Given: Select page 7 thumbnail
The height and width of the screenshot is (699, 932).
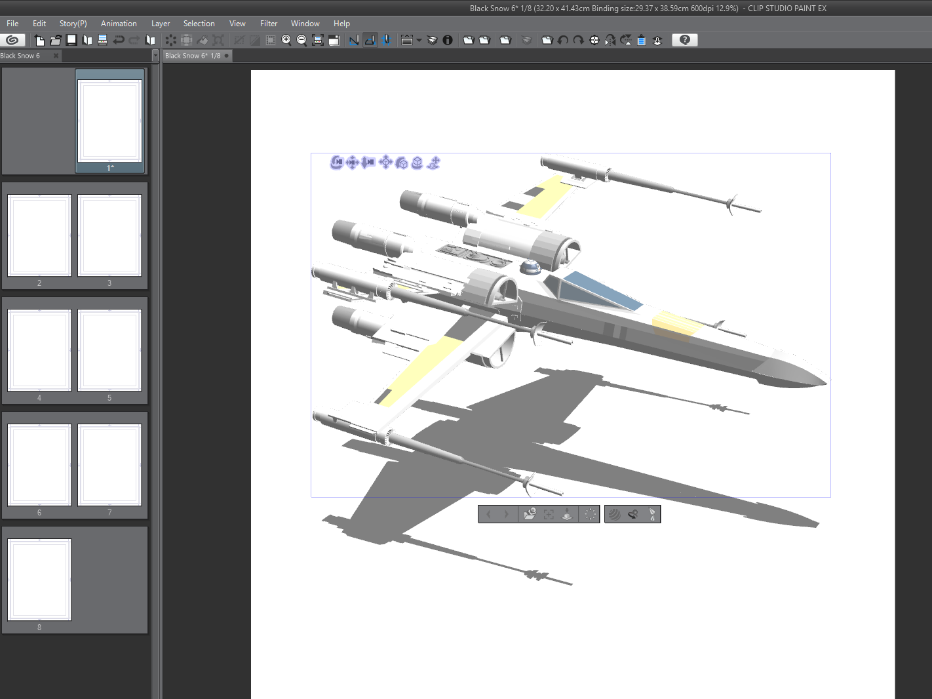Looking at the screenshot, I should (x=109, y=465).
